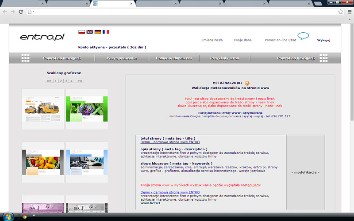Bookmark page with the star icon
Viewport: 354px width, 221px height.
click(341, 11)
